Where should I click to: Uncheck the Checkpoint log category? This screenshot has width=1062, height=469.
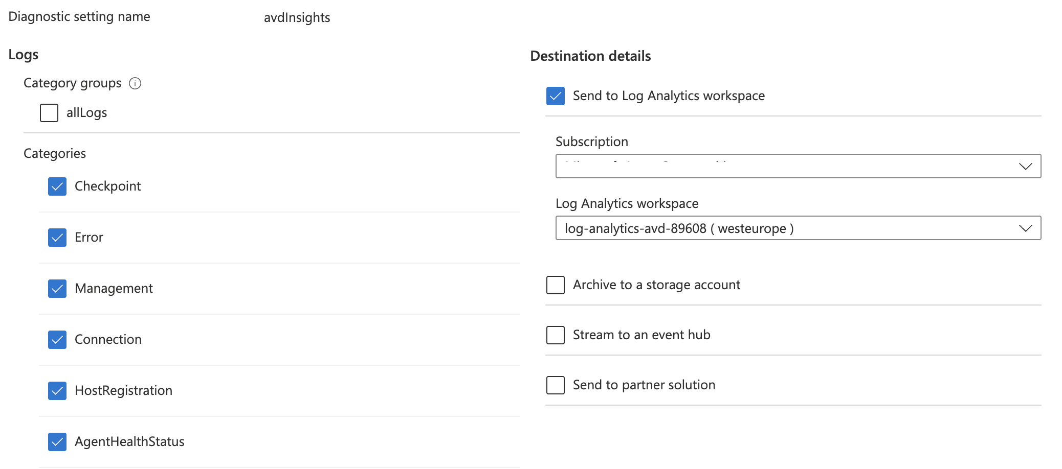click(x=57, y=186)
